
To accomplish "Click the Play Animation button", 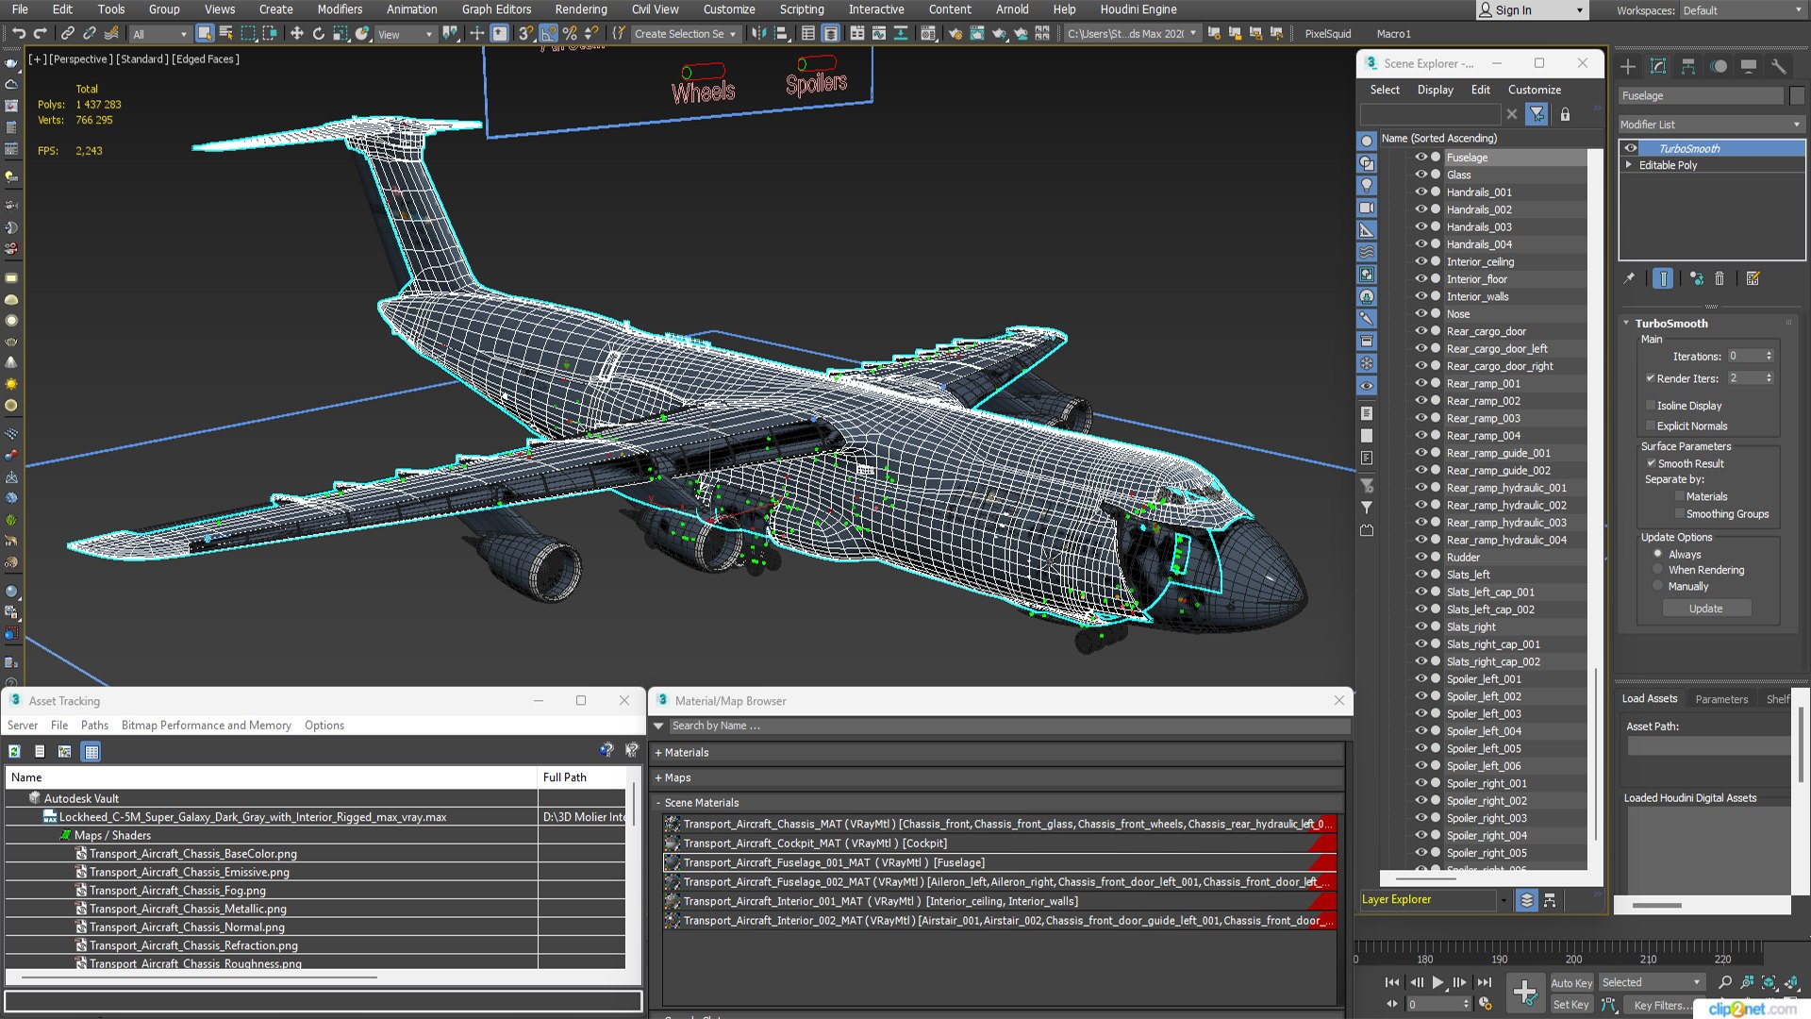I will click(x=1437, y=982).
